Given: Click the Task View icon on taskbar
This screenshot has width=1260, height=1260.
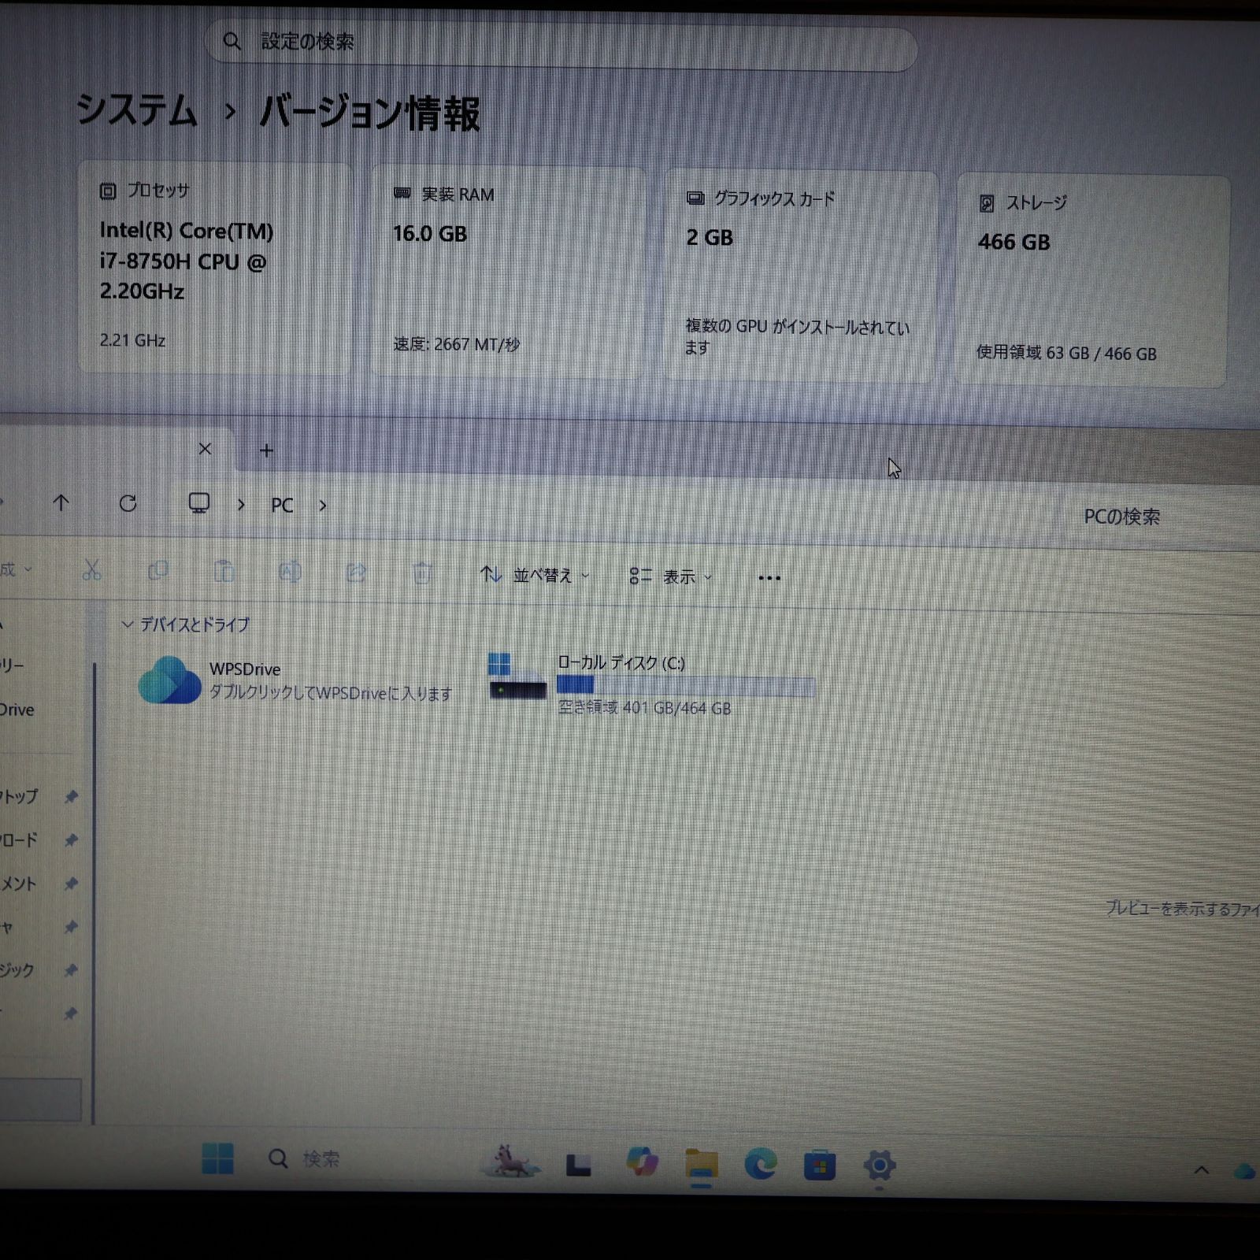Looking at the screenshot, I should tap(579, 1164).
